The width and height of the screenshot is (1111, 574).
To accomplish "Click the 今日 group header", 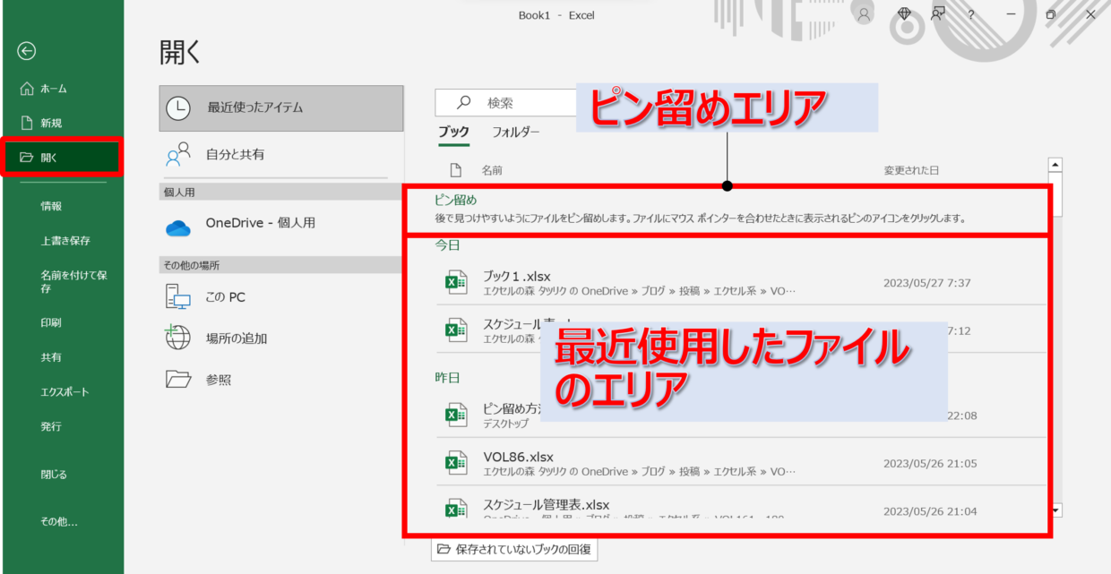I will point(447,244).
